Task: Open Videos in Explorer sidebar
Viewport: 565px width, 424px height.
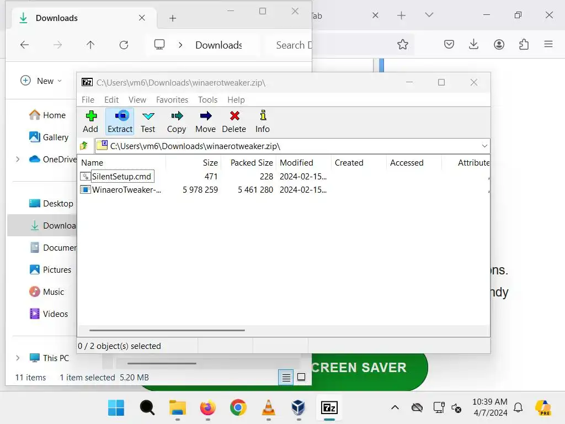Action: coord(49,314)
